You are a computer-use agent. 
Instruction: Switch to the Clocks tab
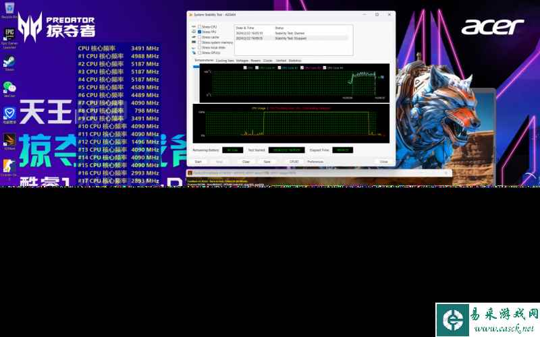pyautogui.click(x=267, y=61)
